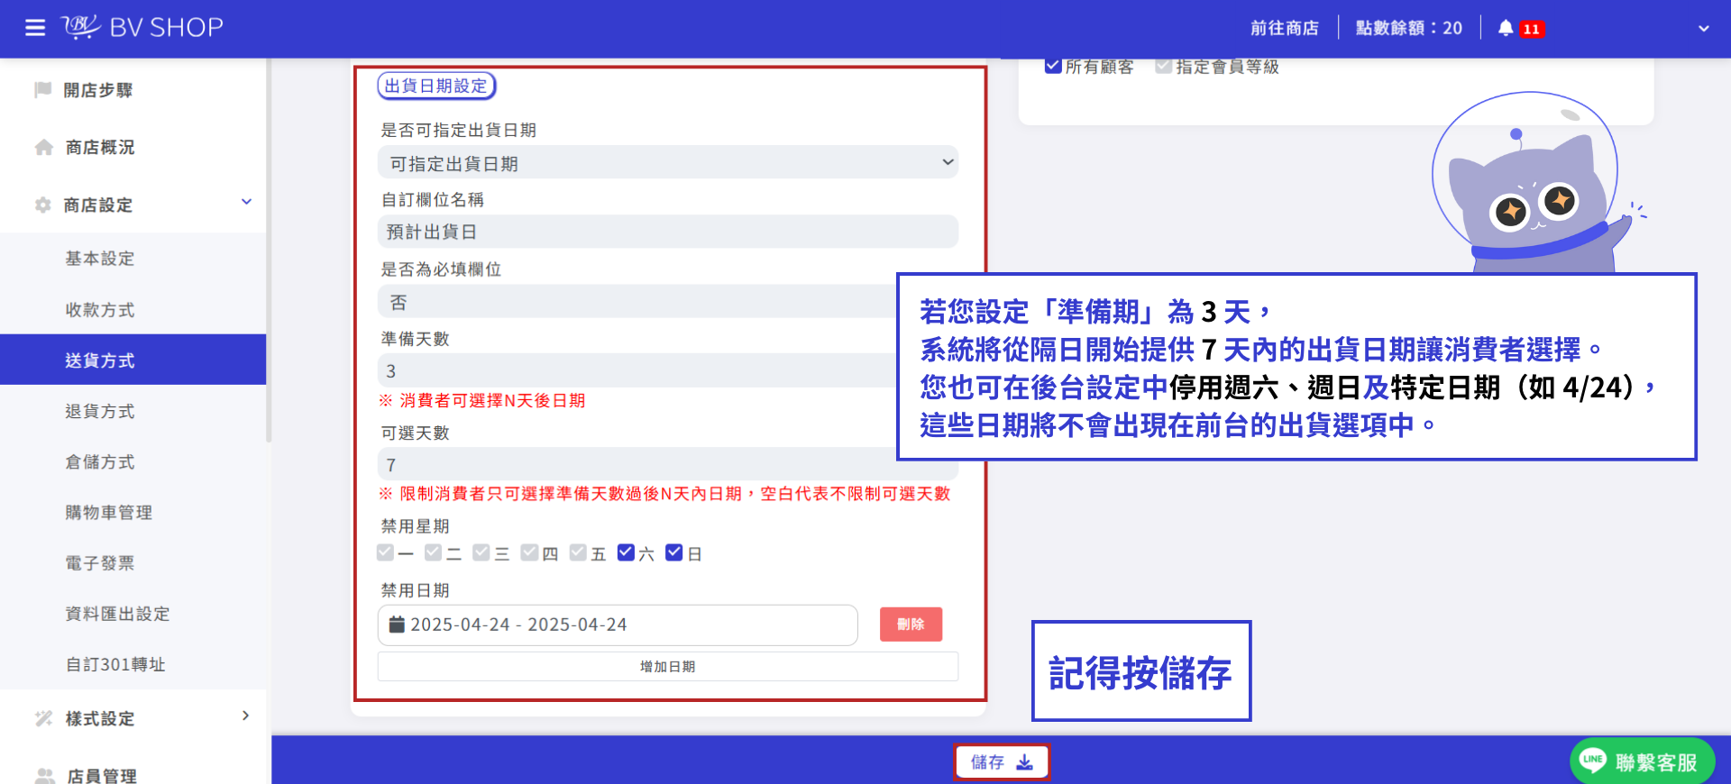Screen dimensions: 1731x784
Task: Toggle the 一 (Monday) disabled-weekday checkbox
Action: [386, 552]
